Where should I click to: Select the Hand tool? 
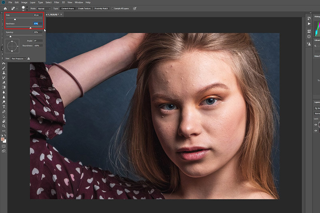click(4, 121)
